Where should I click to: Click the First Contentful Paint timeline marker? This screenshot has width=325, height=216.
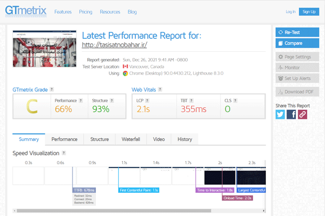pos(138,190)
